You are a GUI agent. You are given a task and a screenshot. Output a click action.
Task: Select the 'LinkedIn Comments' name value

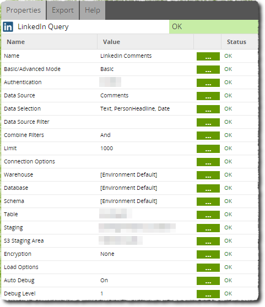click(126, 56)
